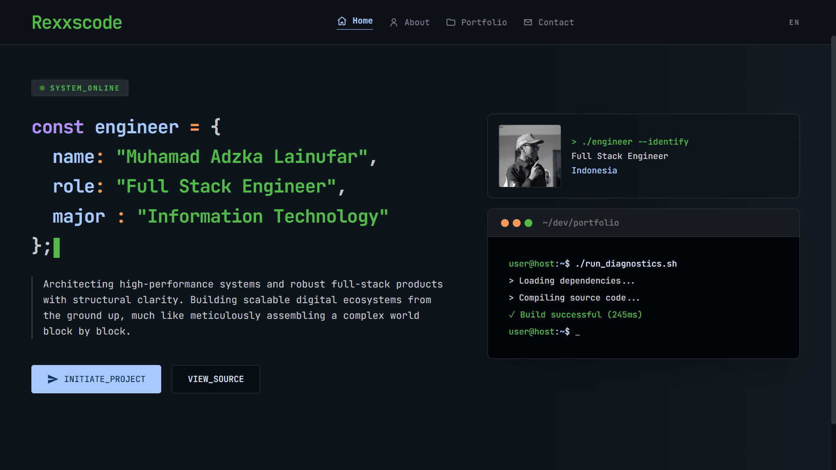Open the Home nav tab
Viewport: 836px width, 470px height.
(x=355, y=21)
